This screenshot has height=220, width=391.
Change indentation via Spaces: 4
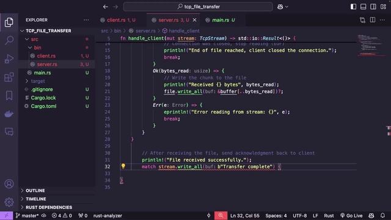[x=276, y=216]
